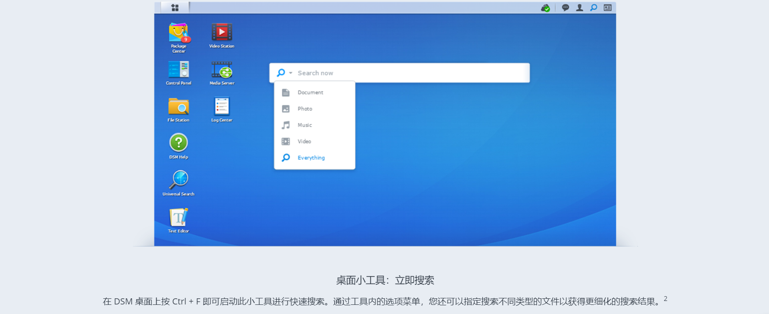Launch File Station
Screen dimensions: 769x314
coord(178,107)
